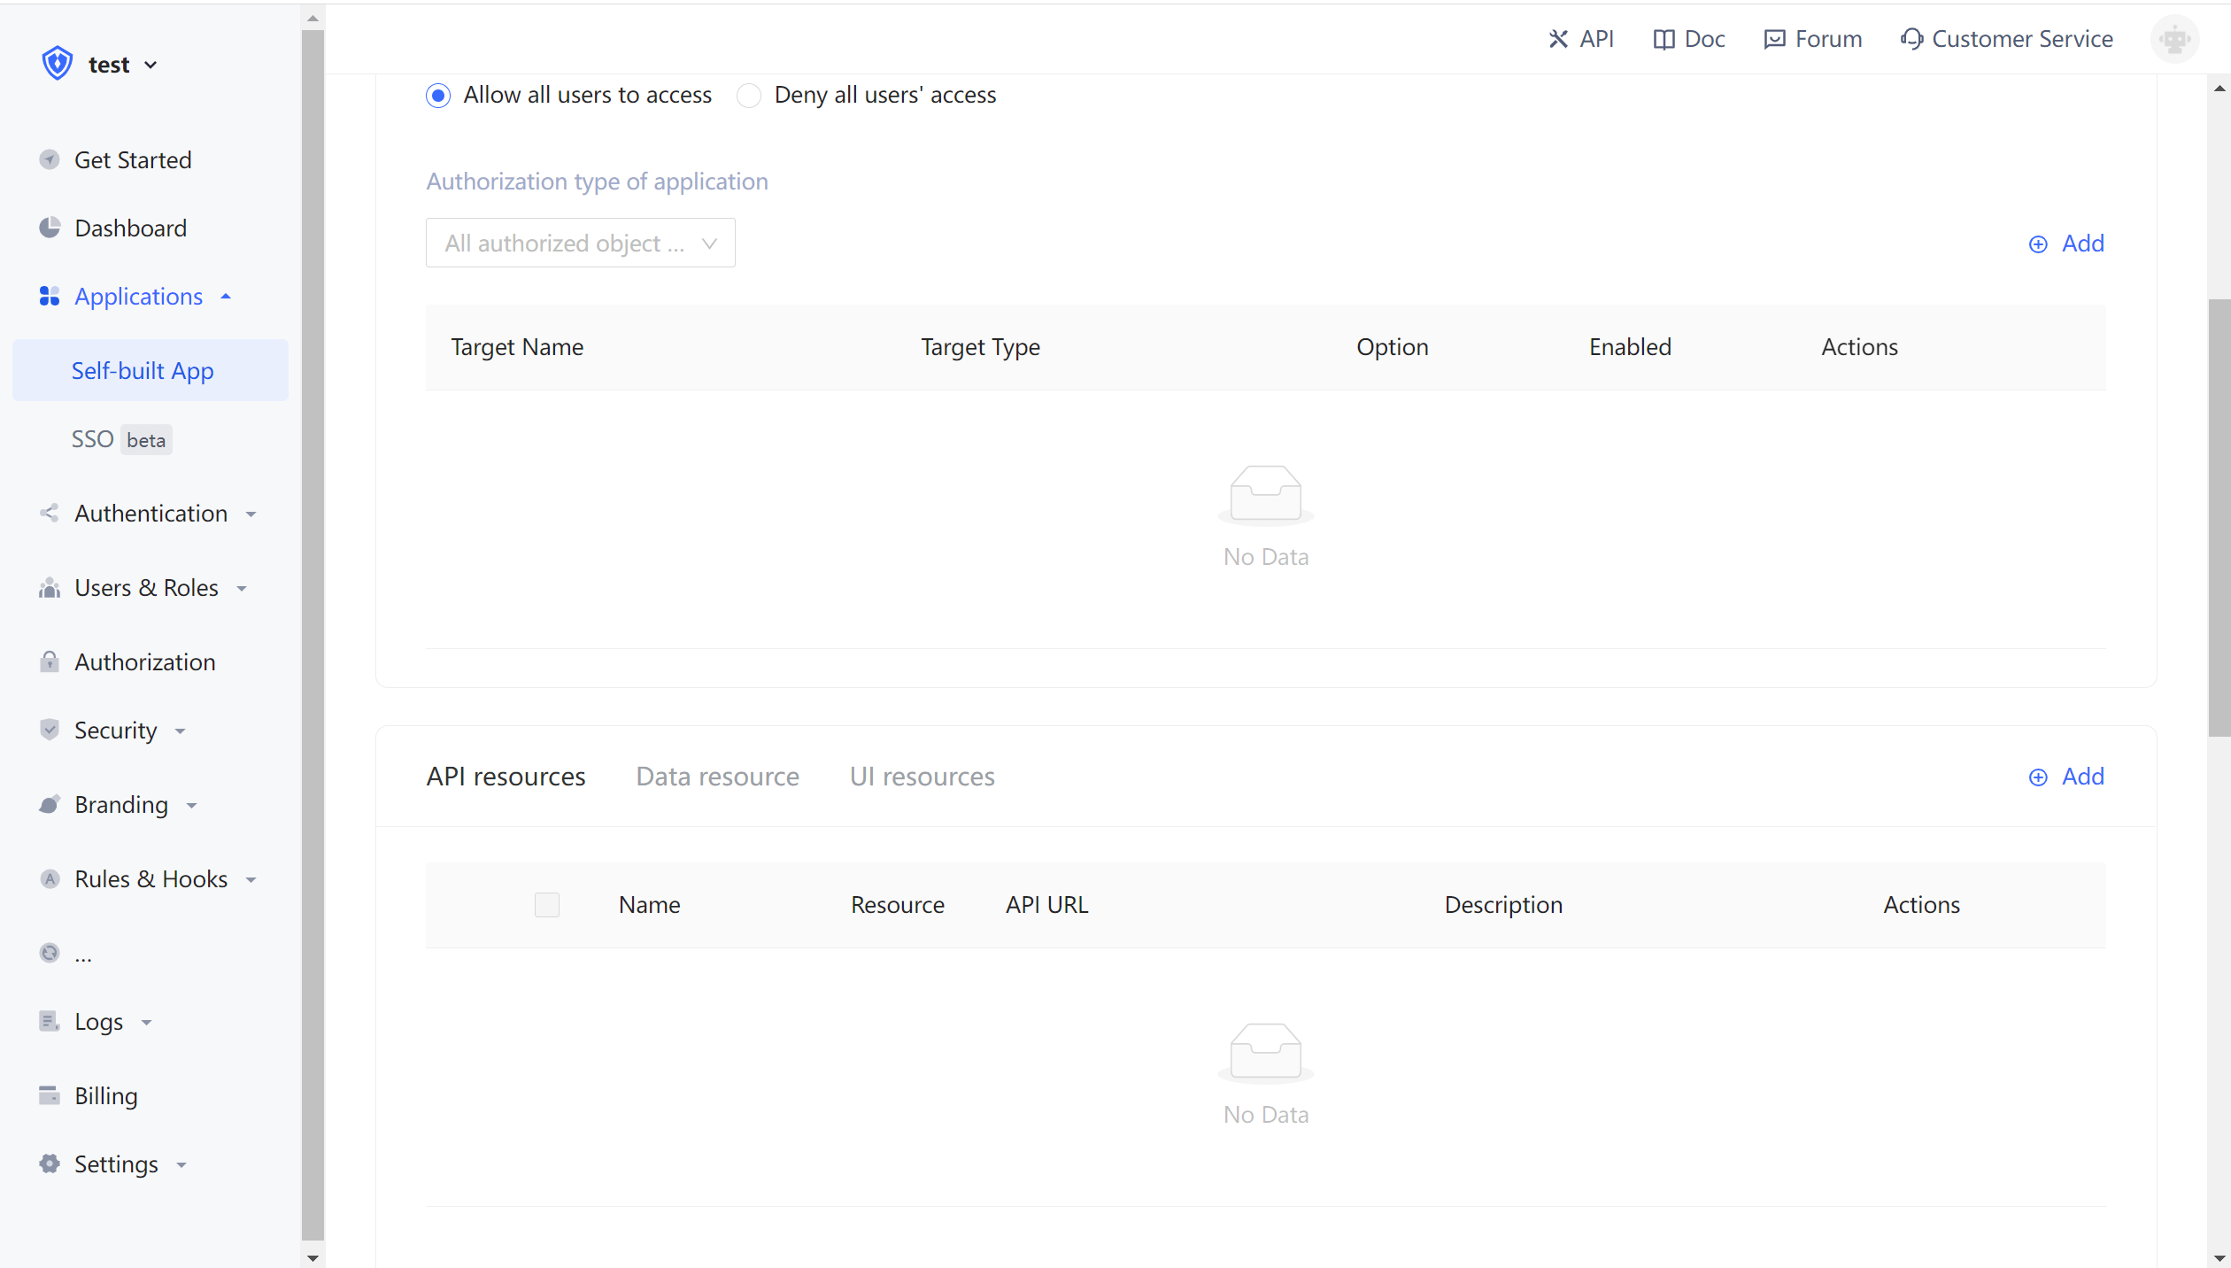Open the test workspace switcher dropdown

click(111, 65)
